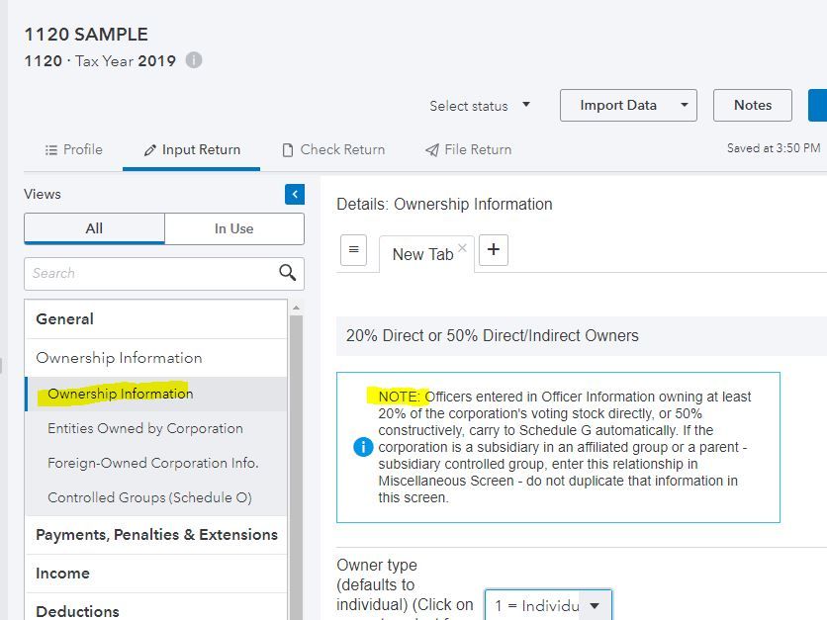Open Controlled Groups (Schedule O) item
The image size is (827, 620).
149,497
